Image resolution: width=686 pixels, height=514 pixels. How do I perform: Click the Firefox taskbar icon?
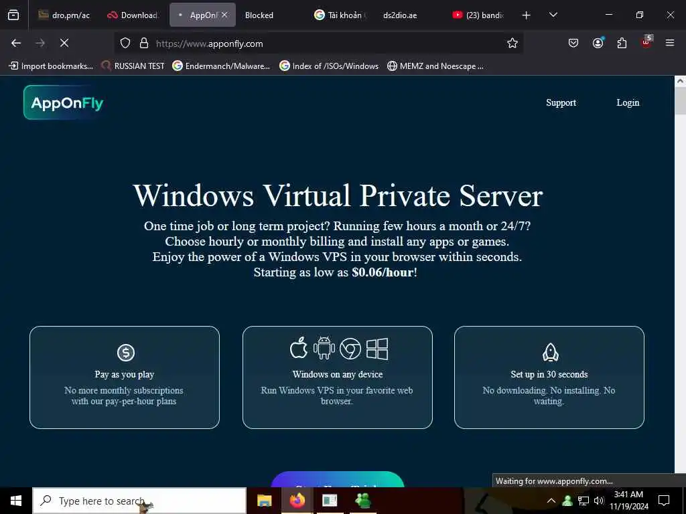[x=297, y=501]
